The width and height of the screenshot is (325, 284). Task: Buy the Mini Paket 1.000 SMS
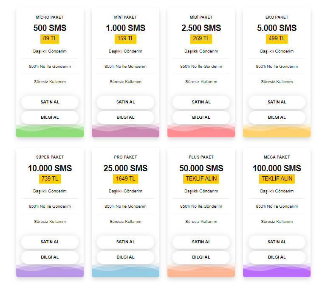125,102
